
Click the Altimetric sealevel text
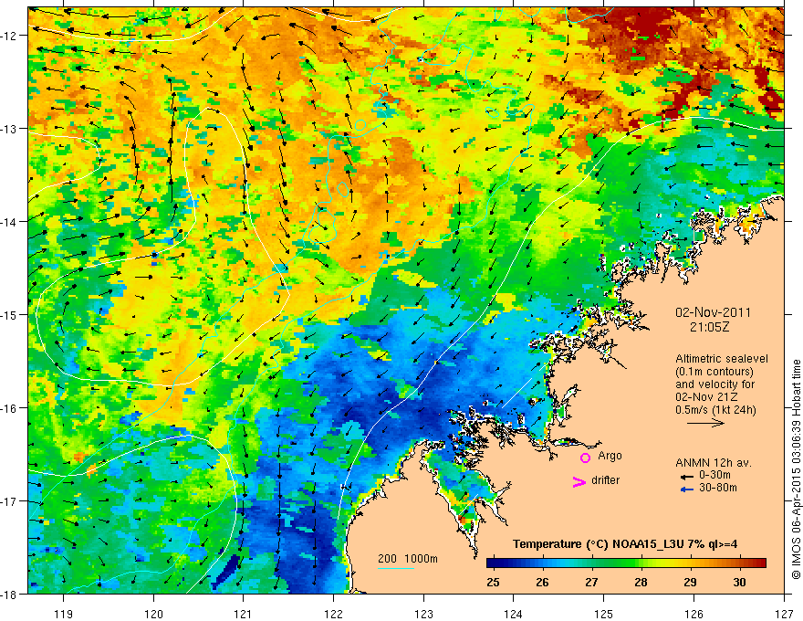tap(722, 359)
